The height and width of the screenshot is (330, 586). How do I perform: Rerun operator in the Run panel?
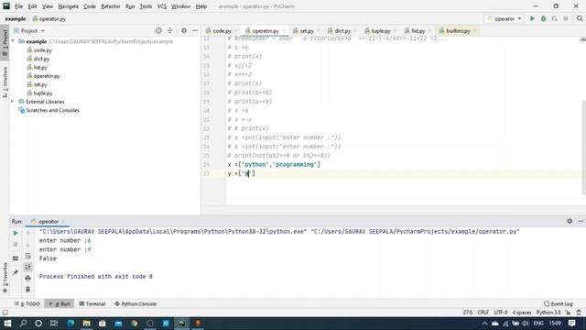point(16,233)
